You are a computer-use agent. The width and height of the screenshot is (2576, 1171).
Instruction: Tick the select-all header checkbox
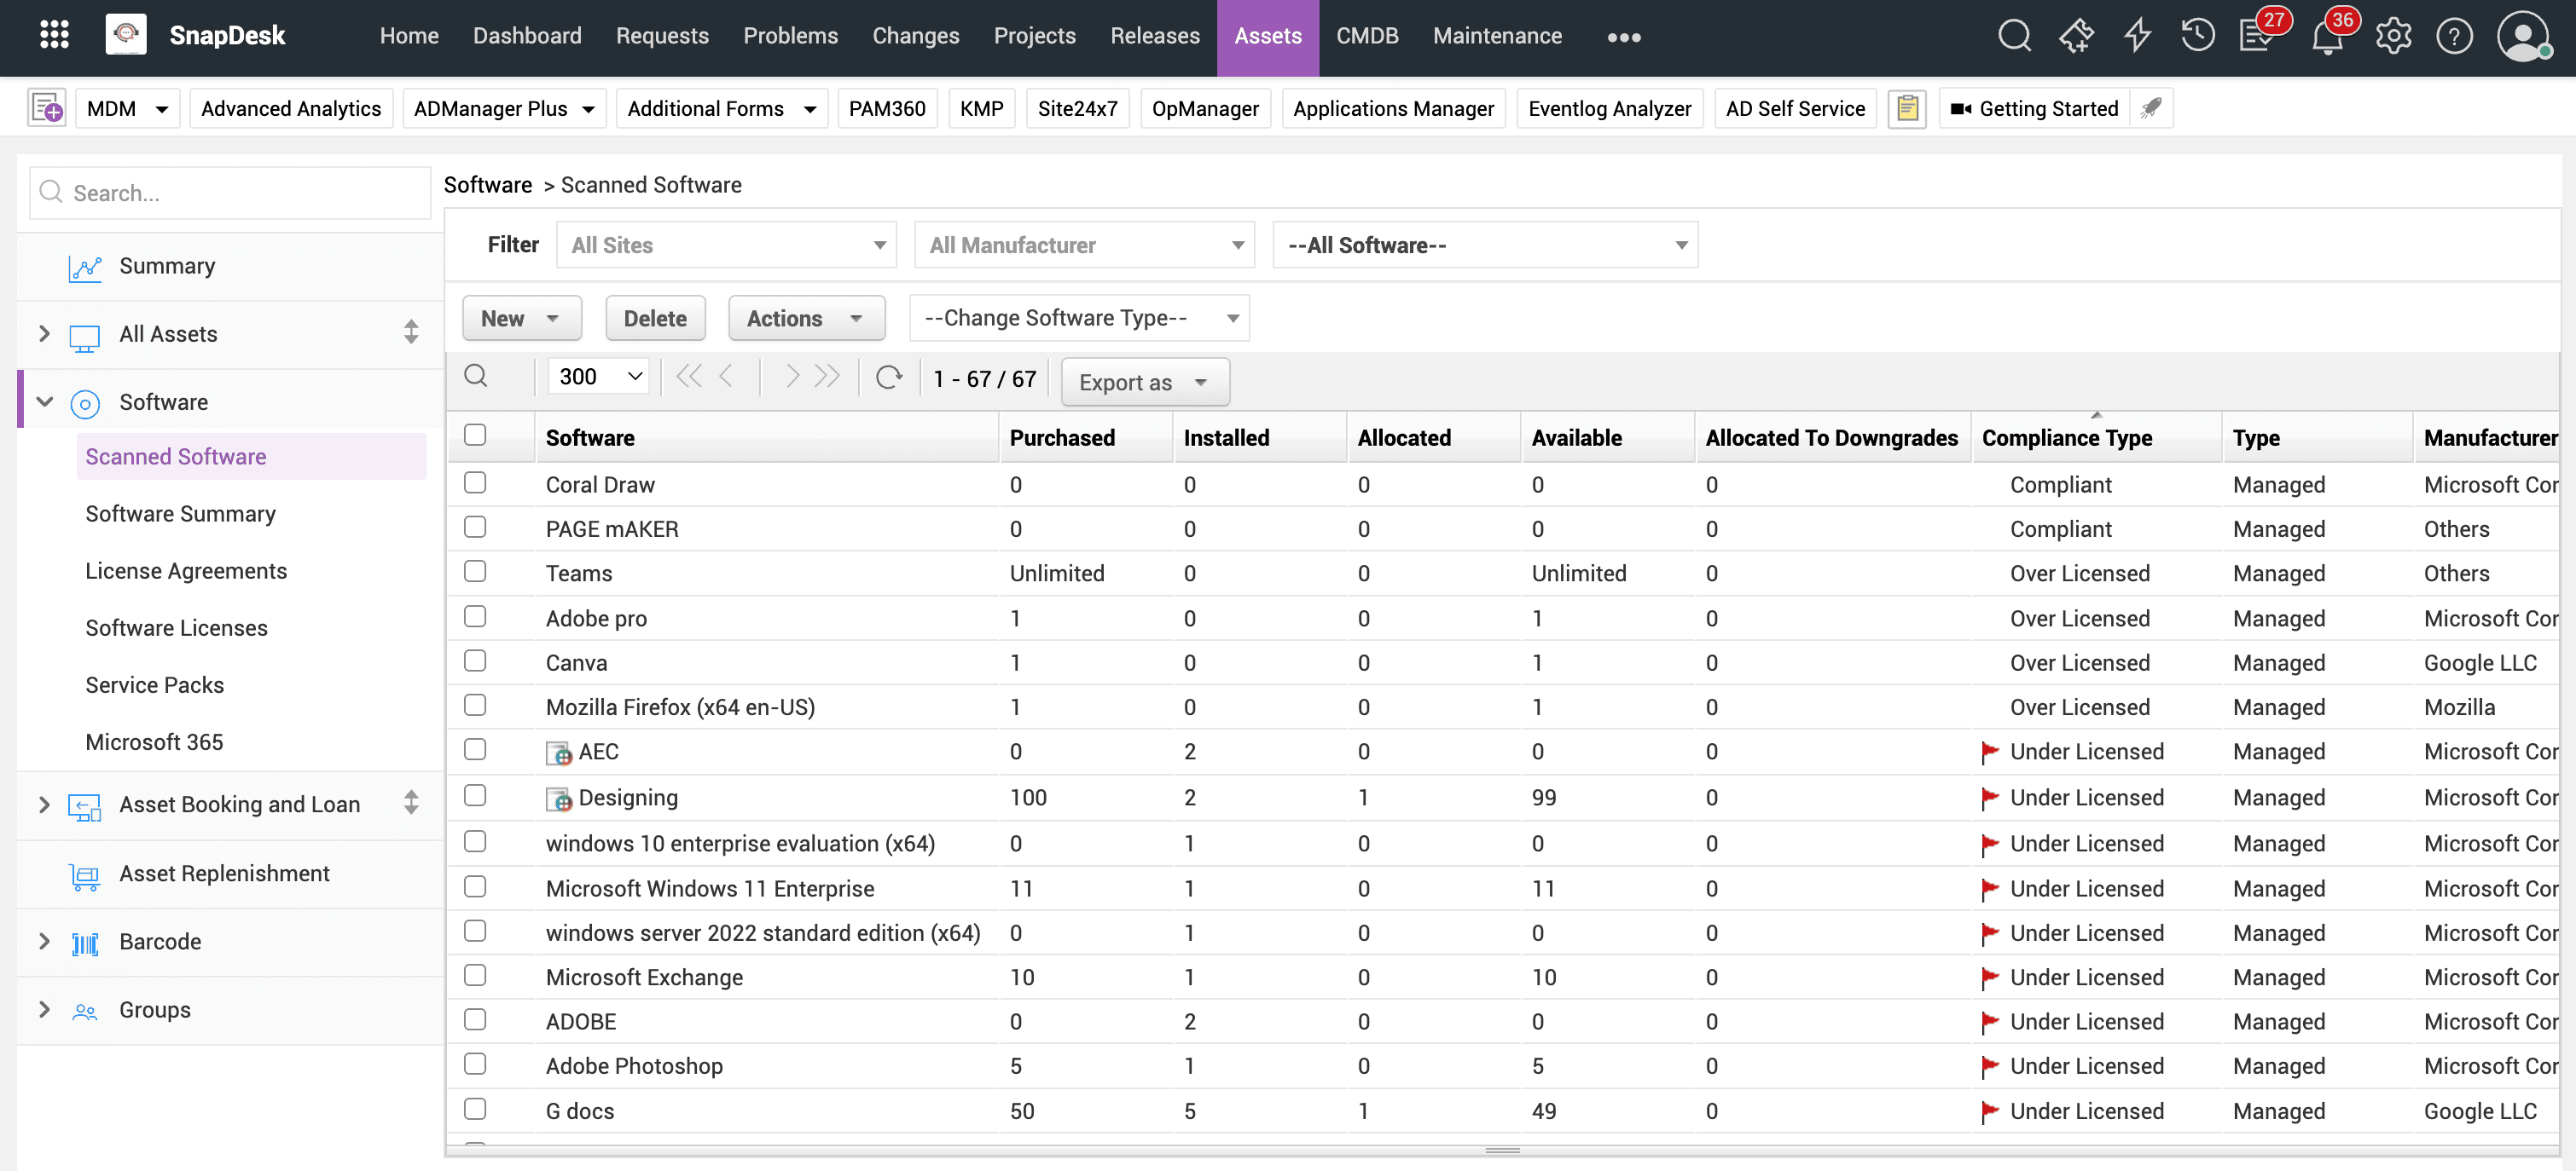[x=475, y=435]
